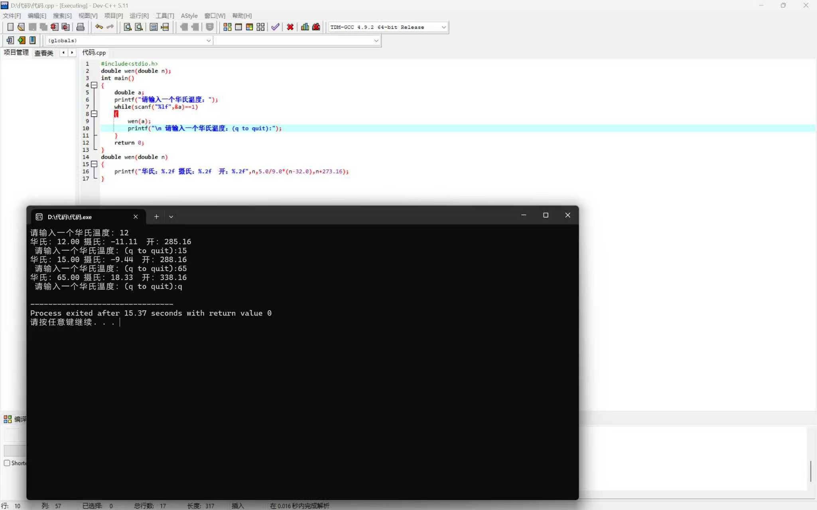Collapse the code fold at line 4
This screenshot has height=510, width=817.
94,85
